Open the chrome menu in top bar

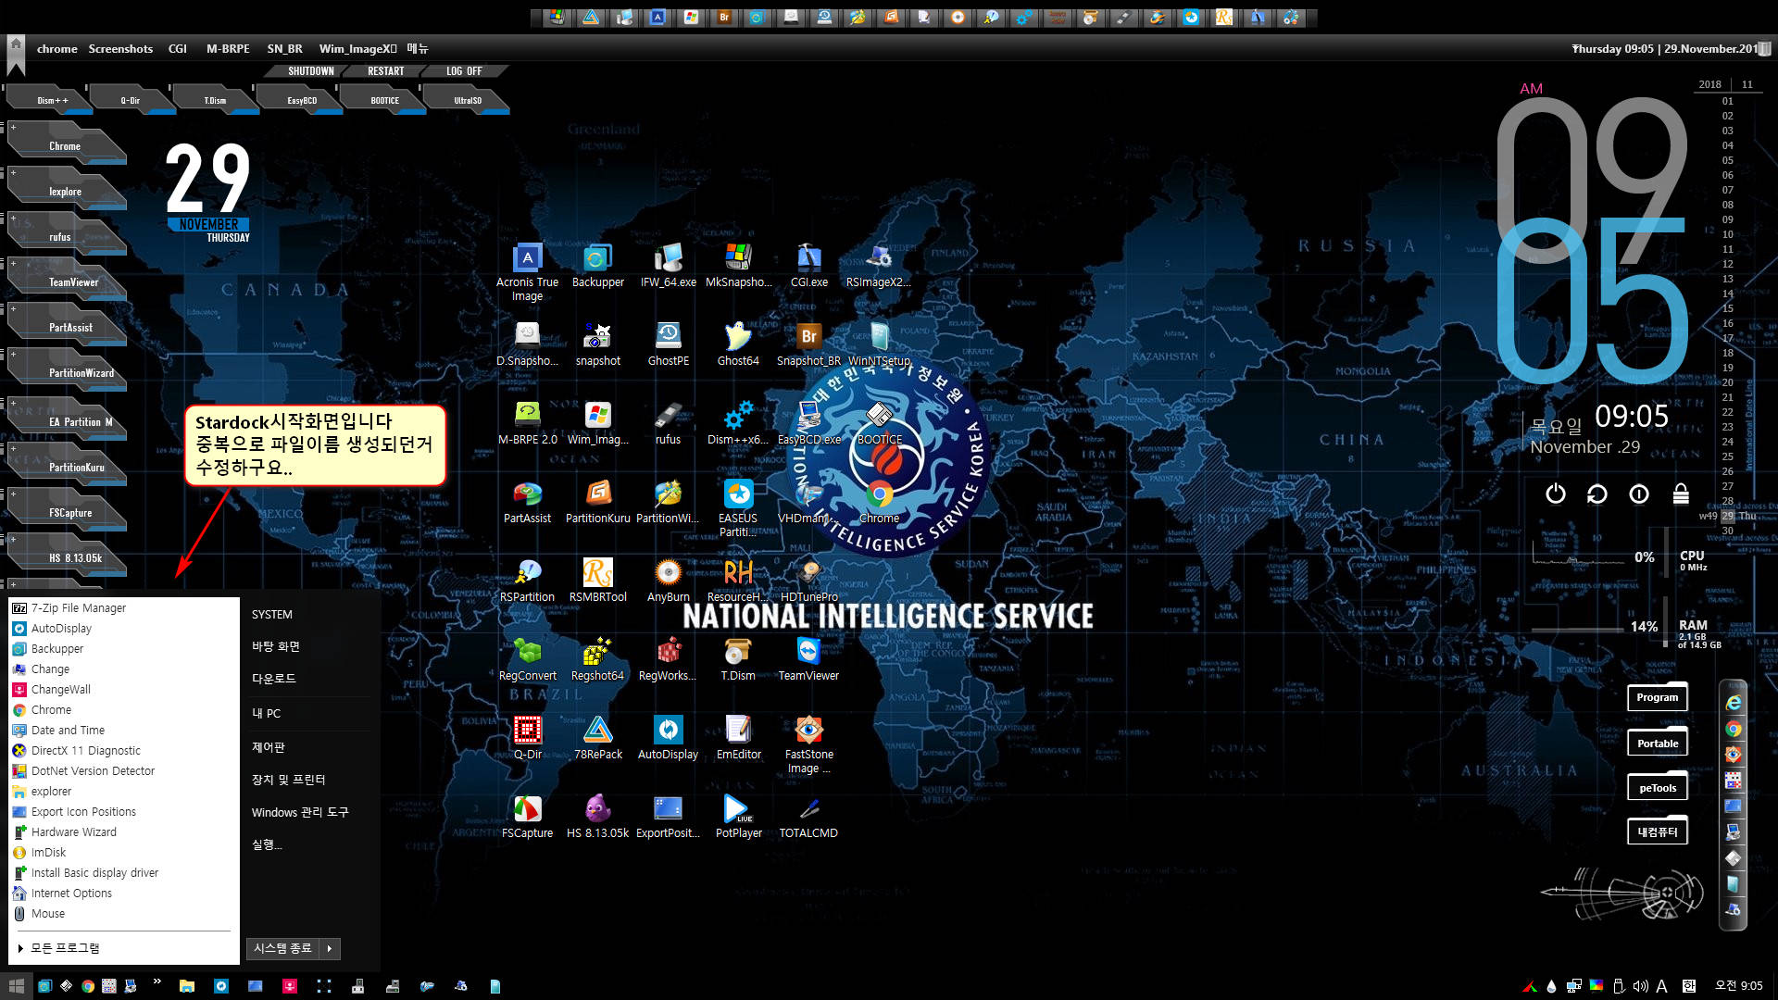pyautogui.click(x=56, y=48)
